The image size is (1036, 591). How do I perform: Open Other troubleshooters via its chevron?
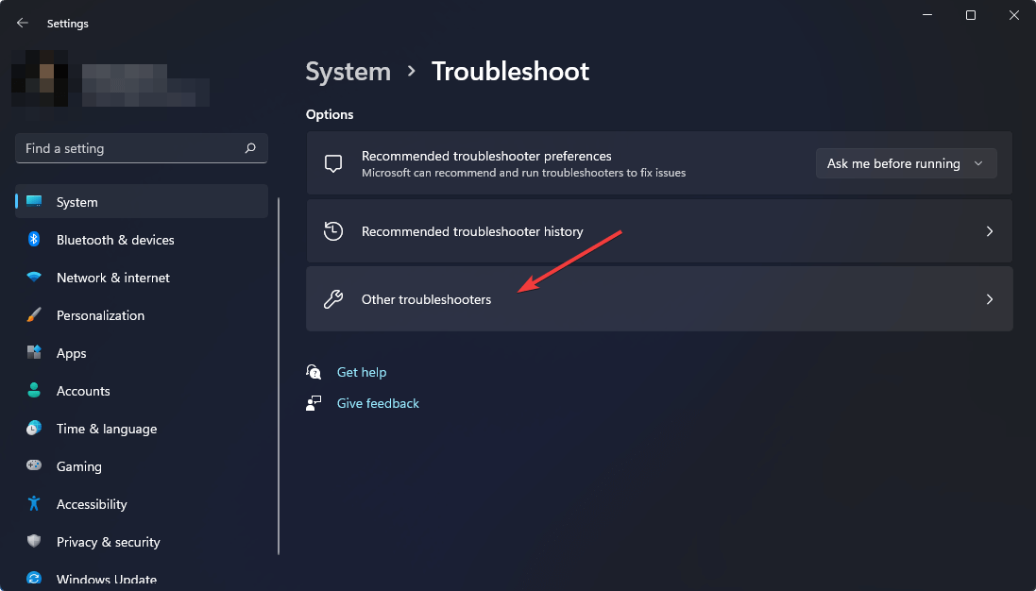click(989, 299)
